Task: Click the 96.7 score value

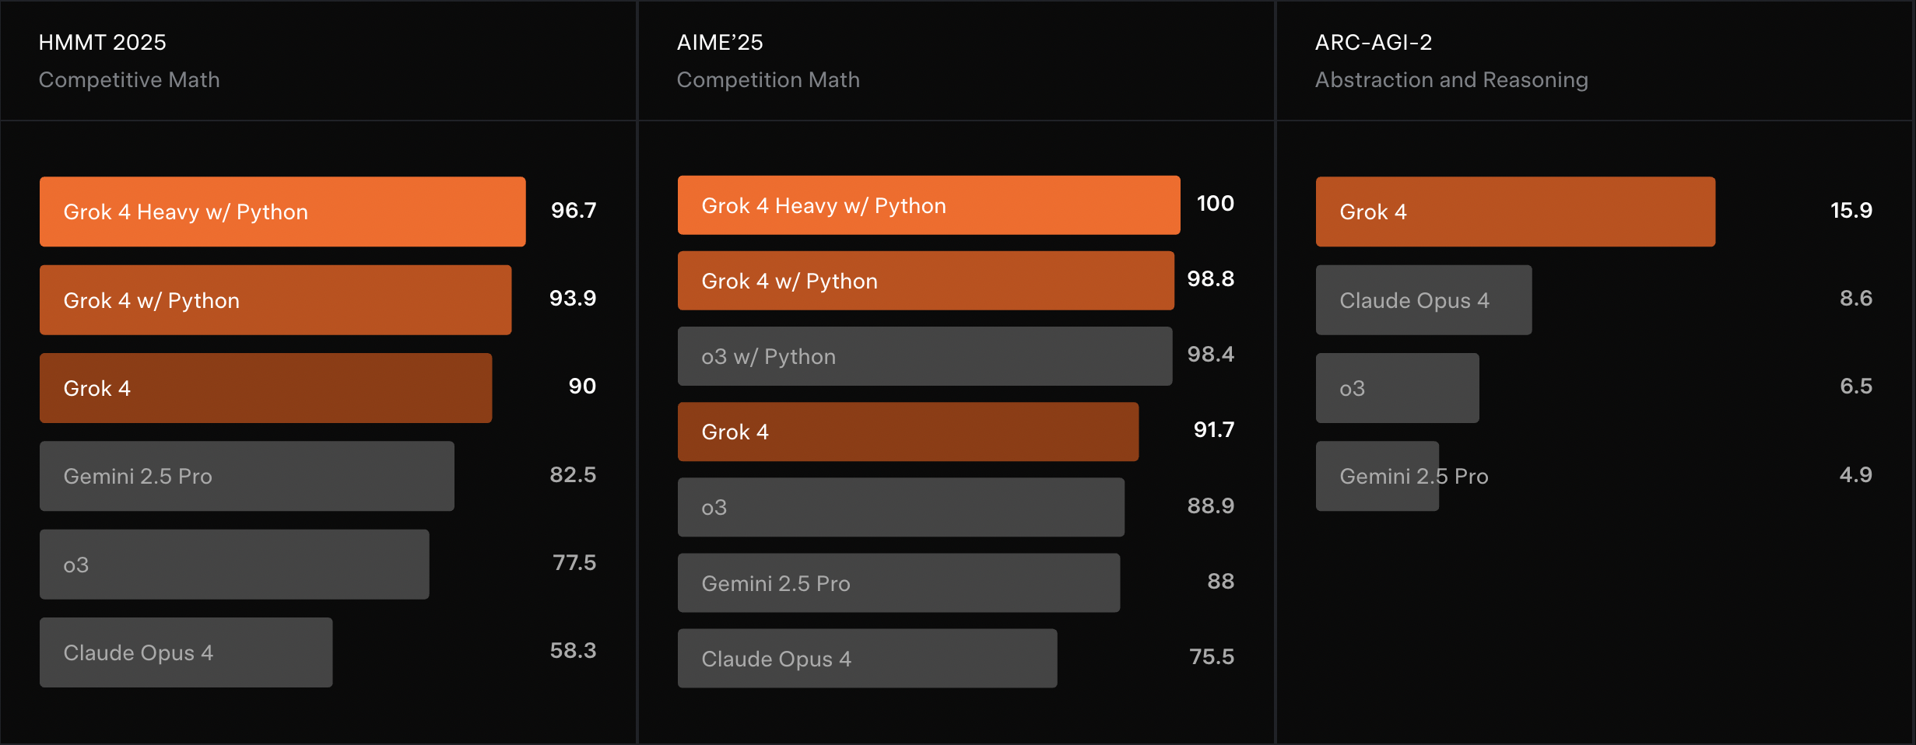Action: tap(574, 210)
